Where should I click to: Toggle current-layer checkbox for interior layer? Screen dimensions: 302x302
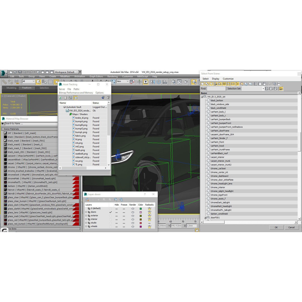tap(110, 220)
